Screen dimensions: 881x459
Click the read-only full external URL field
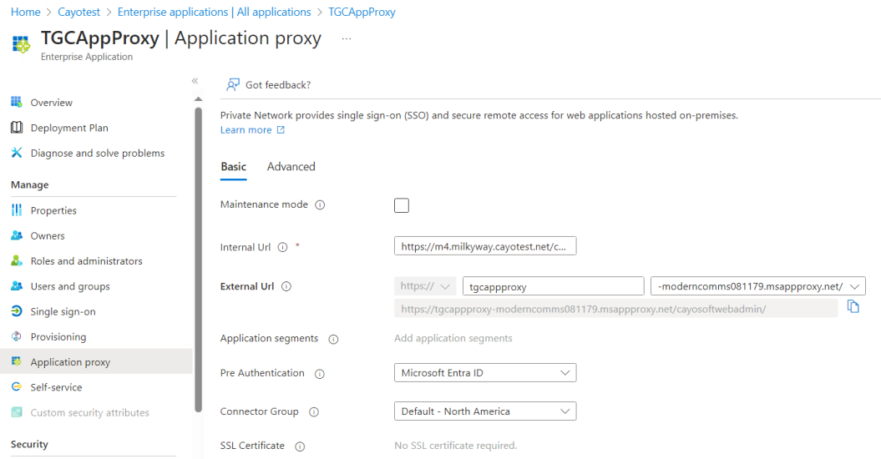[x=615, y=309]
